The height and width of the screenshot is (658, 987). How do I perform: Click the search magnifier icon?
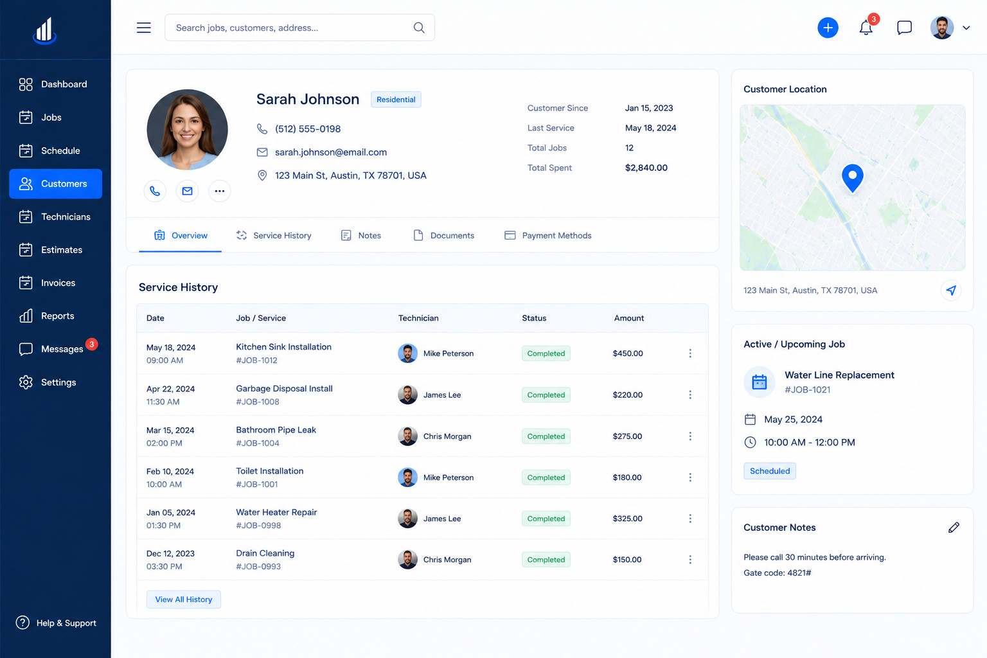[419, 28]
